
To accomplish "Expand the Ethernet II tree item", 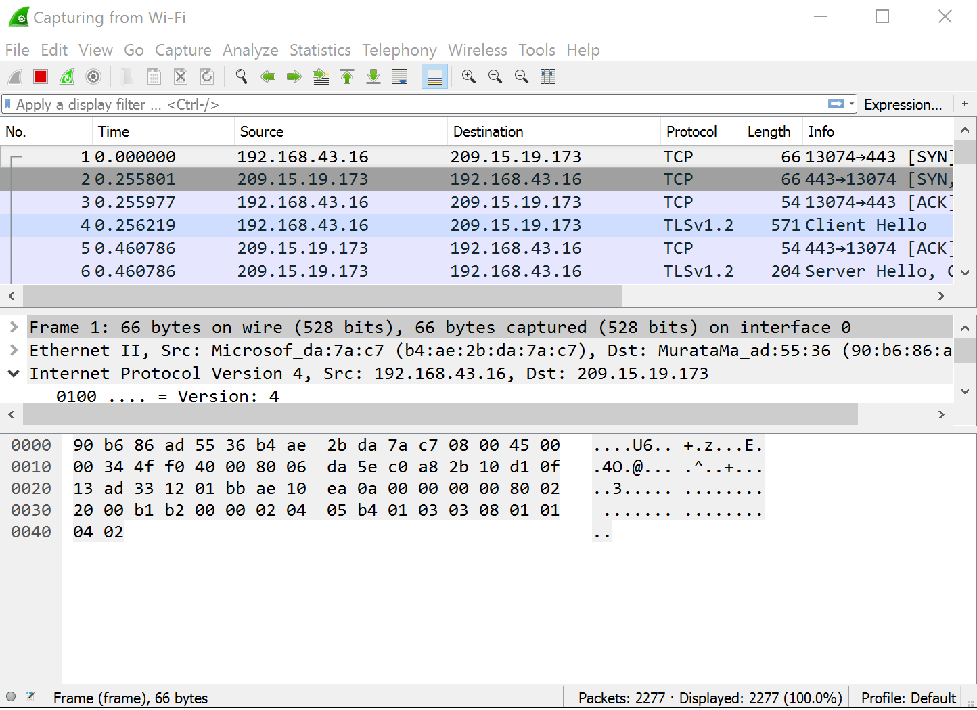I will point(14,351).
